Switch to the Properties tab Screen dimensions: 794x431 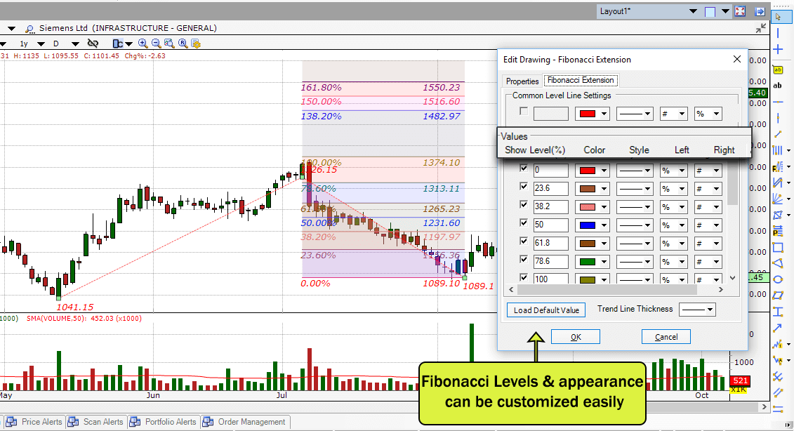(x=522, y=81)
